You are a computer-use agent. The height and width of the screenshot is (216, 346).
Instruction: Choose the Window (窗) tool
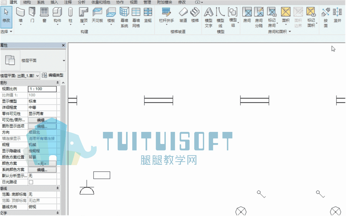44,15
